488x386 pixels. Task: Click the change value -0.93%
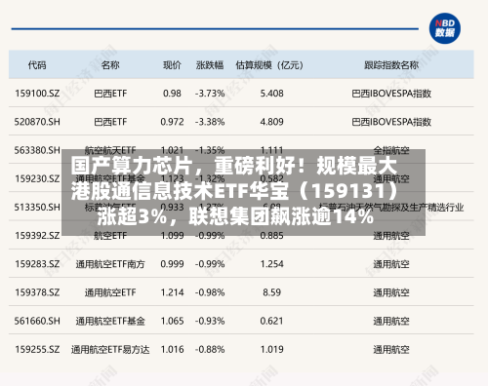click(x=210, y=321)
